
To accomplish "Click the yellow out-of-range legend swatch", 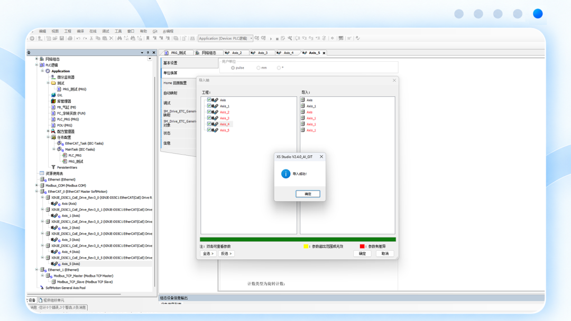I will (x=306, y=246).
